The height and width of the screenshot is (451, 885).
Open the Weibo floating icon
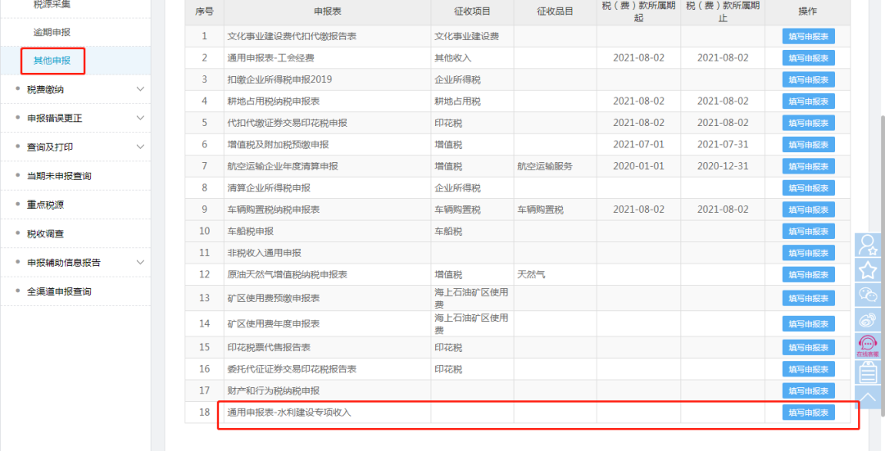coord(868,320)
